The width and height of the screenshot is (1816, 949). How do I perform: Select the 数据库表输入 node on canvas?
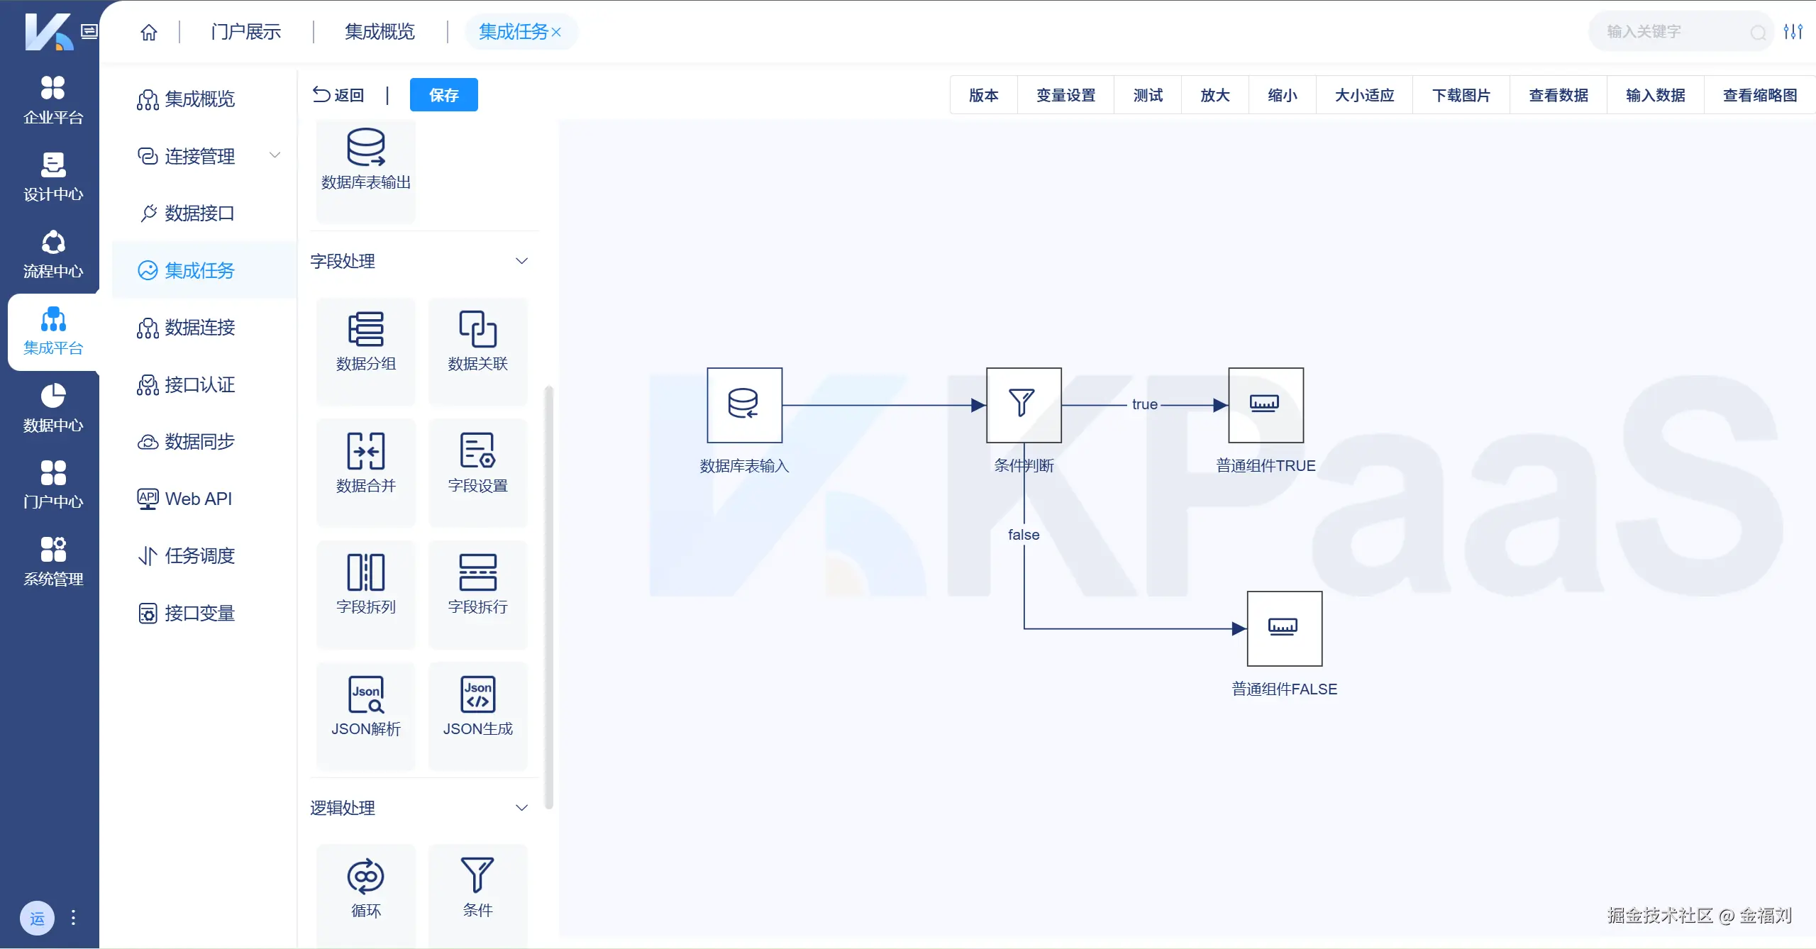(x=744, y=405)
